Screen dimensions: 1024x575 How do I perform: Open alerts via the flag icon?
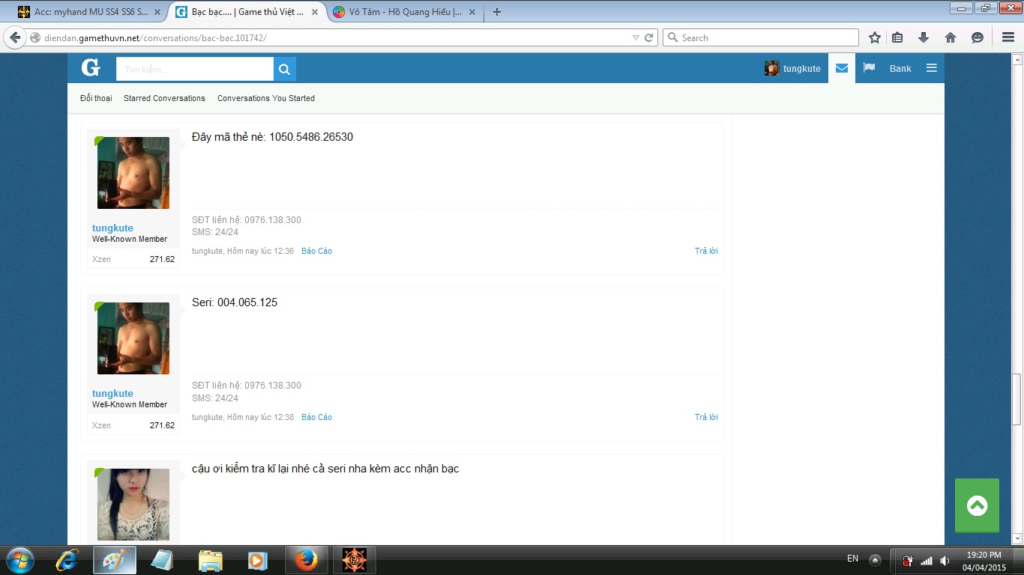[869, 68]
